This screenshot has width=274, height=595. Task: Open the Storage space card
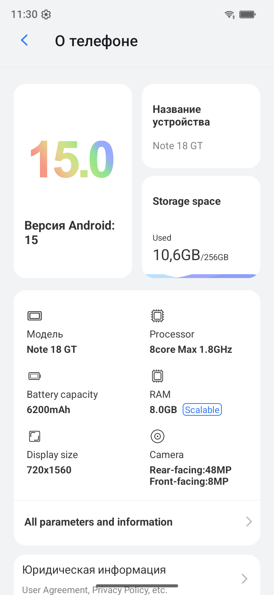pos(201,225)
